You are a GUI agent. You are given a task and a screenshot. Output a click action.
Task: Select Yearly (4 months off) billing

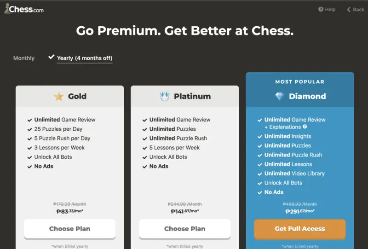click(x=85, y=58)
